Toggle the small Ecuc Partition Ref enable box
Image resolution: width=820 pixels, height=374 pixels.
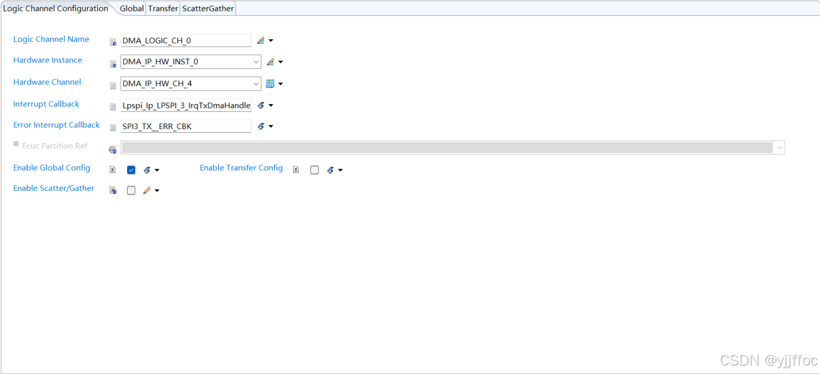pos(16,144)
